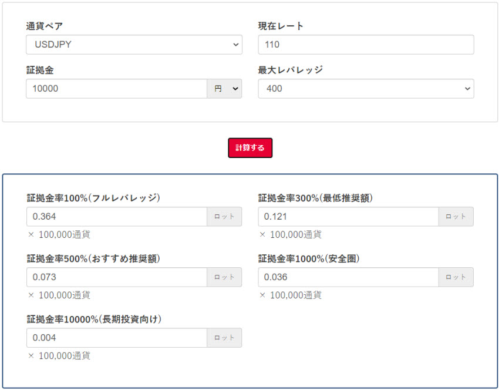Click the 証拠金率300% result field showing 0.121
The image size is (499, 390).
pos(348,217)
